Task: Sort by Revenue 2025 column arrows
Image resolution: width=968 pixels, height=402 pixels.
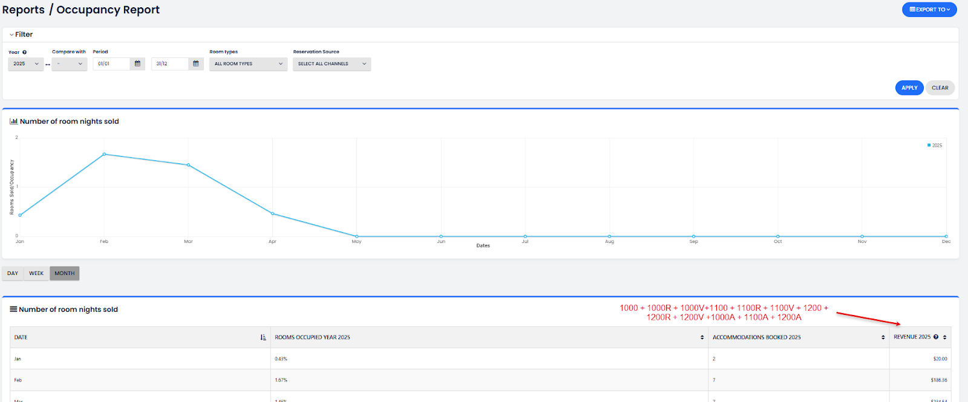Action: [944, 337]
